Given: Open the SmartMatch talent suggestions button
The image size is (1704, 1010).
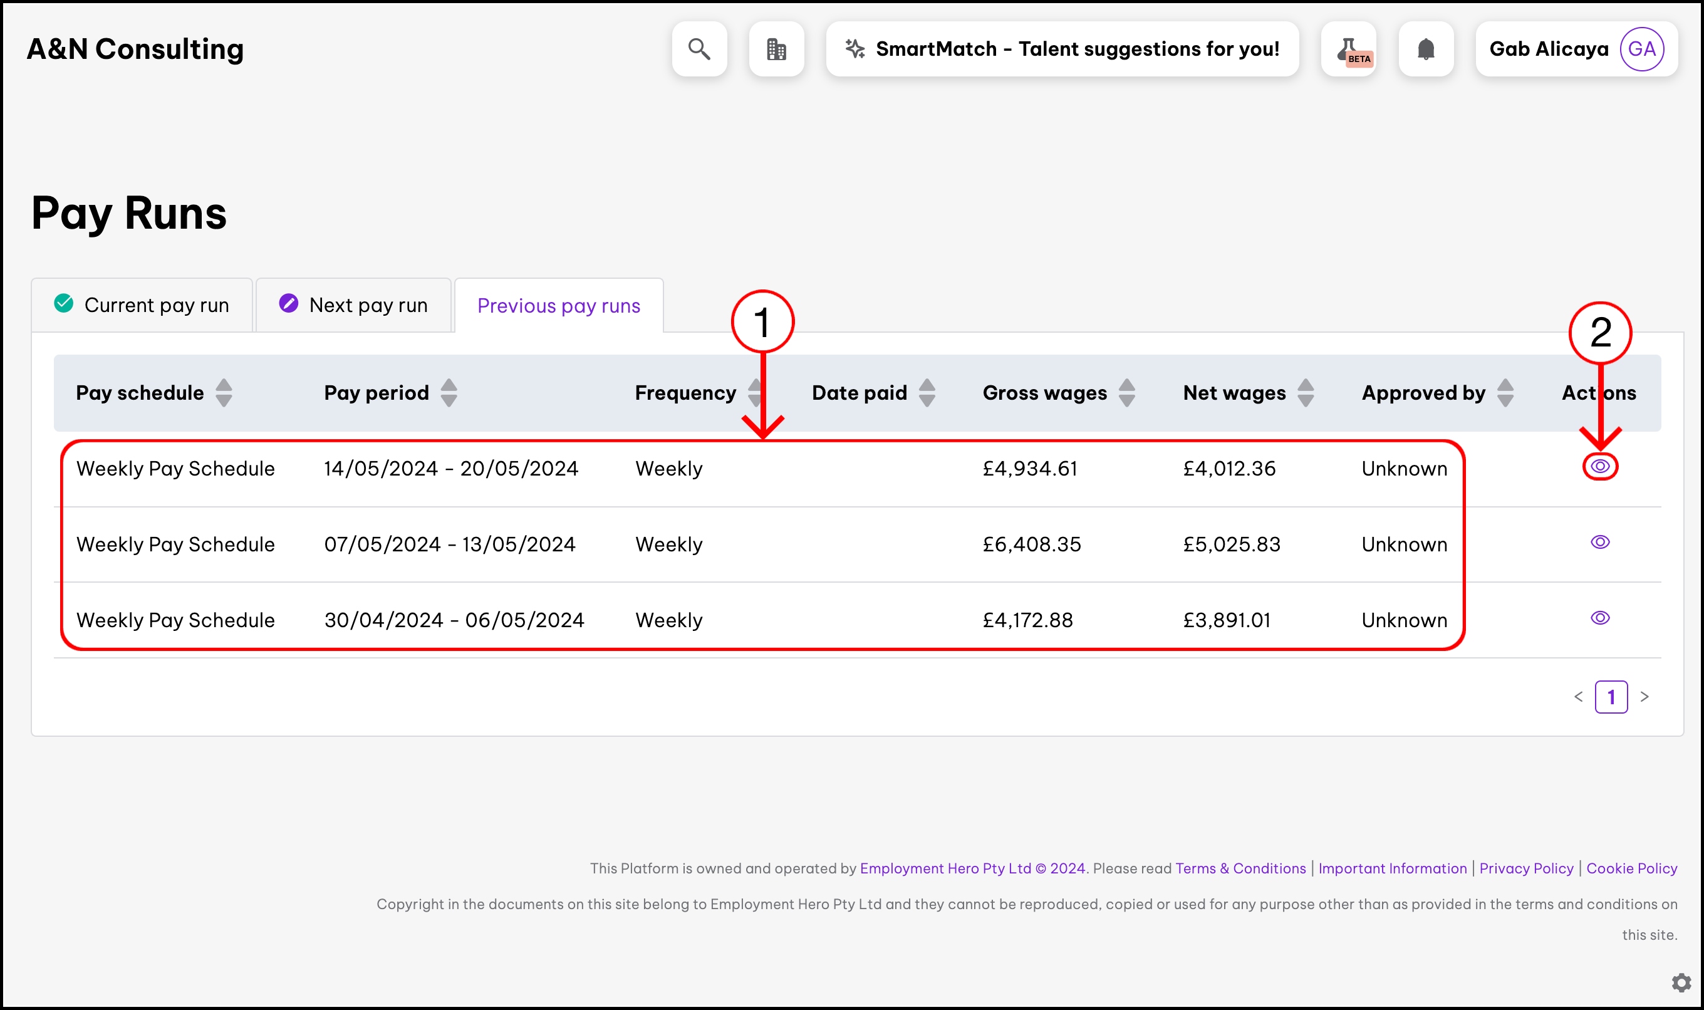Looking at the screenshot, I should [x=1062, y=49].
